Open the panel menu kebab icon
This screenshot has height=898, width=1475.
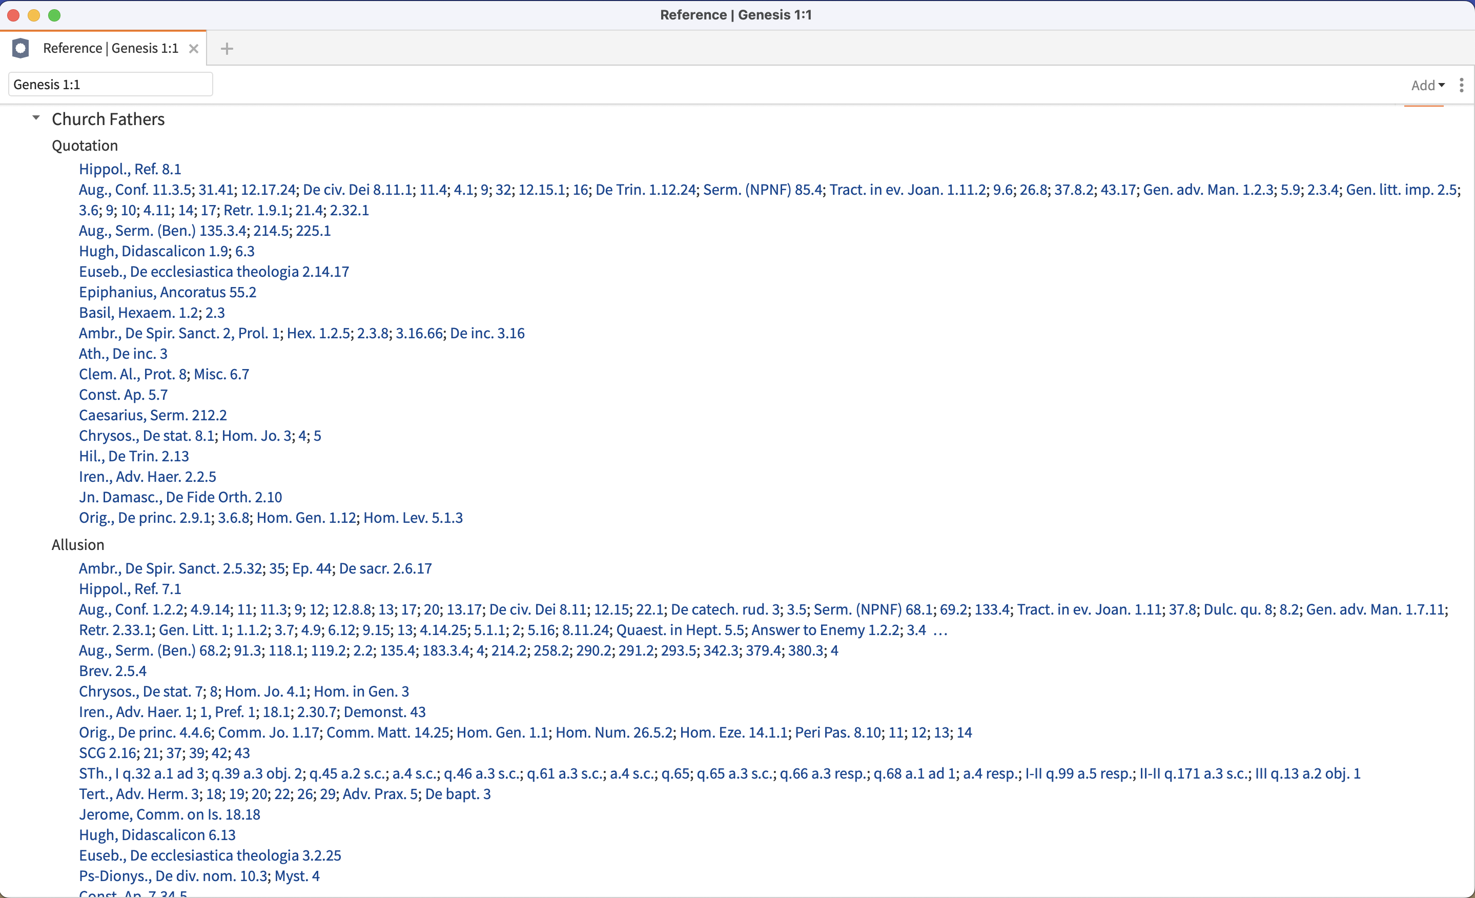tap(1461, 85)
